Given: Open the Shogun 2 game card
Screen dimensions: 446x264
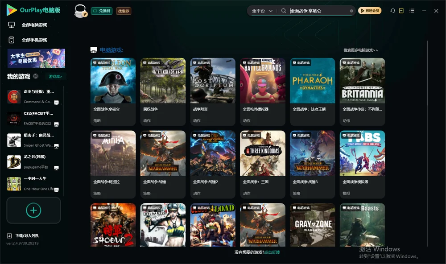Looking at the screenshot, I should coord(113,225).
